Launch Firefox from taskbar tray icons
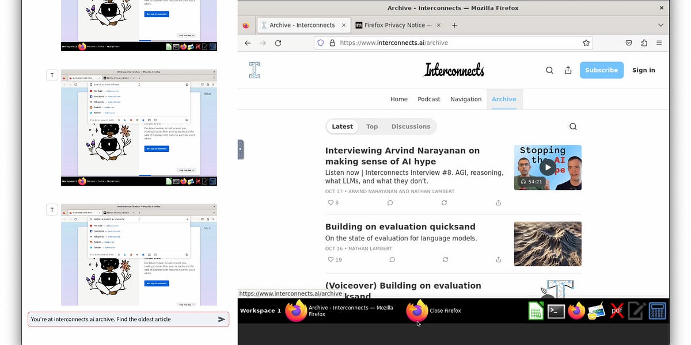The height and width of the screenshot is (345, 691). coord(576,310)
